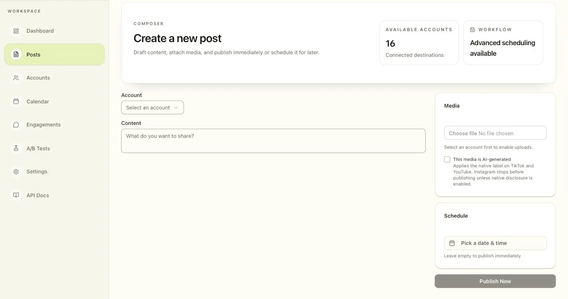Click the A/B Tests flask icon
Viewport: 568px width, 299px height.
pyautogui.click(x=16, y=148)
